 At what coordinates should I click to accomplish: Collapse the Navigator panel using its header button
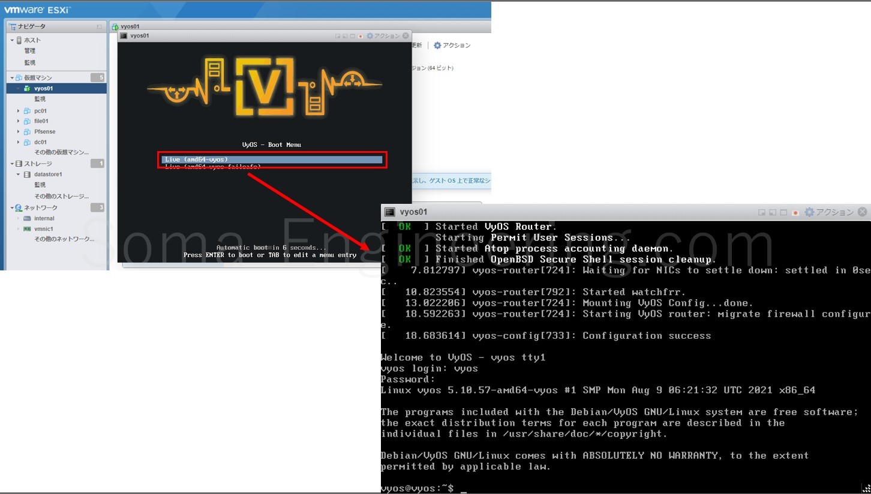(x=100, y=27)
